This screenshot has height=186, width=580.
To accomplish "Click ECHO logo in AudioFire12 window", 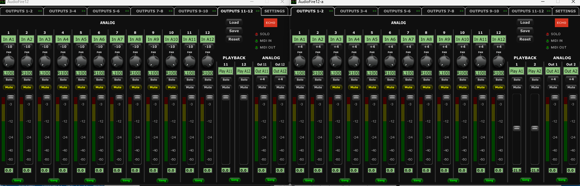I will click(x=271, y=23).
